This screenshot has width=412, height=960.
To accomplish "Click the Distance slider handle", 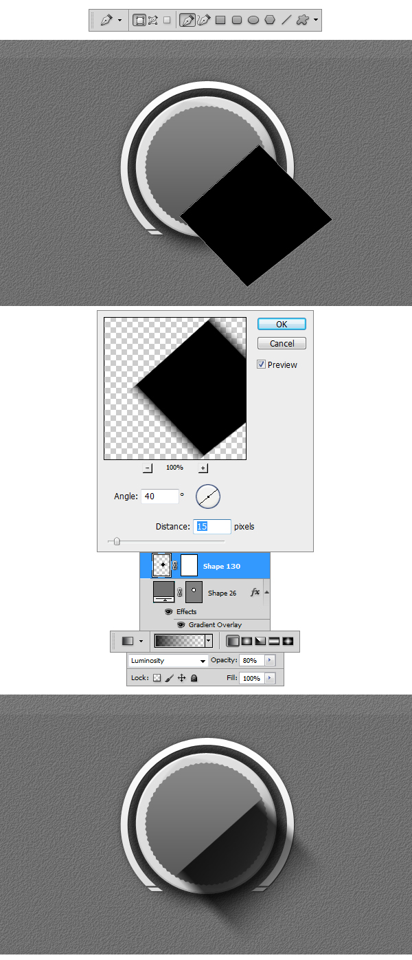I will coord(117,542).
